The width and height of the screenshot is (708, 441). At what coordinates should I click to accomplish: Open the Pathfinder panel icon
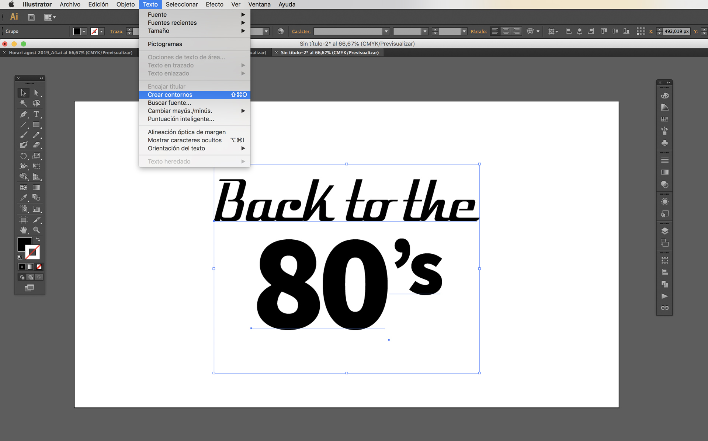click(664, 284)
